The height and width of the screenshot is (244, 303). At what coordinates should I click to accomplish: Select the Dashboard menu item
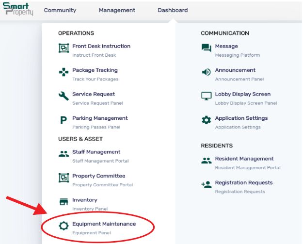coord(173,10)
